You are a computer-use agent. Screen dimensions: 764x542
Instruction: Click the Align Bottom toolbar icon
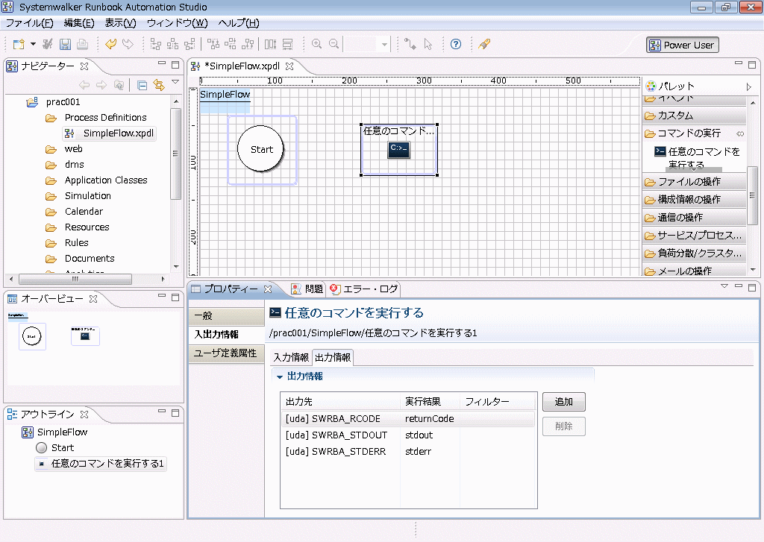pos(248,44)
